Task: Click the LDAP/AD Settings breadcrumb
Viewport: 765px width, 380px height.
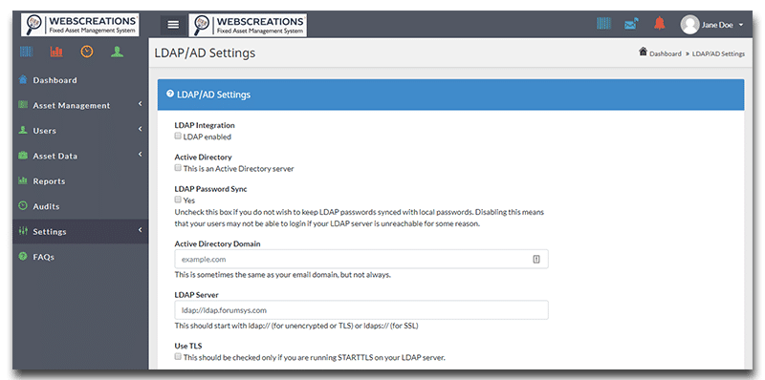Action: (x=719, y=53)
